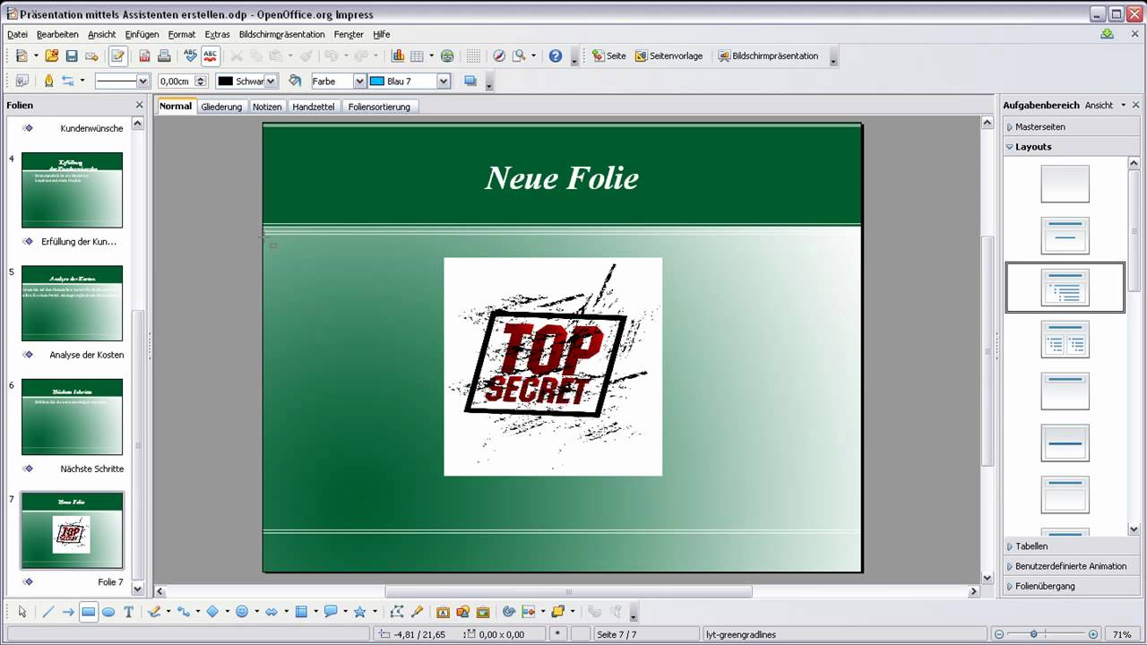Switch to the Foliensortierung tab

(379, 107)
